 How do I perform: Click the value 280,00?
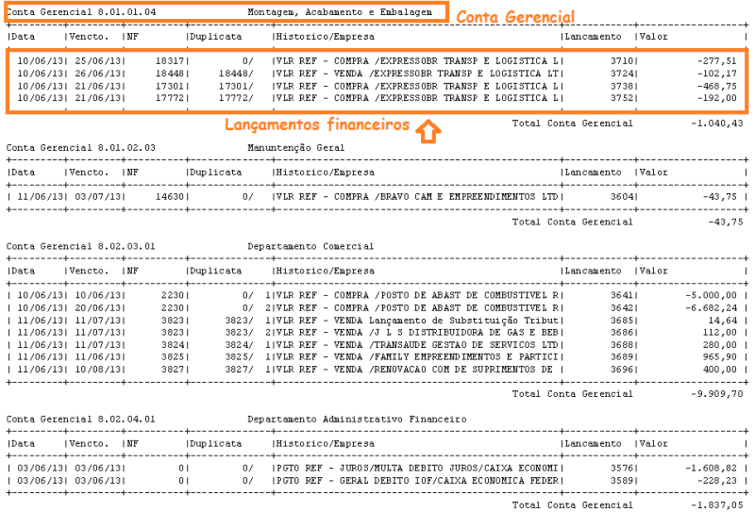720,345
